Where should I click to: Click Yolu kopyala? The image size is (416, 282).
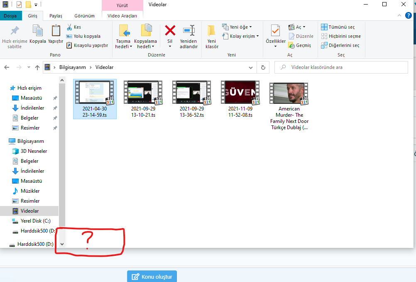83,37
